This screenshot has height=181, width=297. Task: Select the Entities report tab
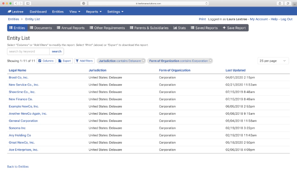click(x=17, y=28)
